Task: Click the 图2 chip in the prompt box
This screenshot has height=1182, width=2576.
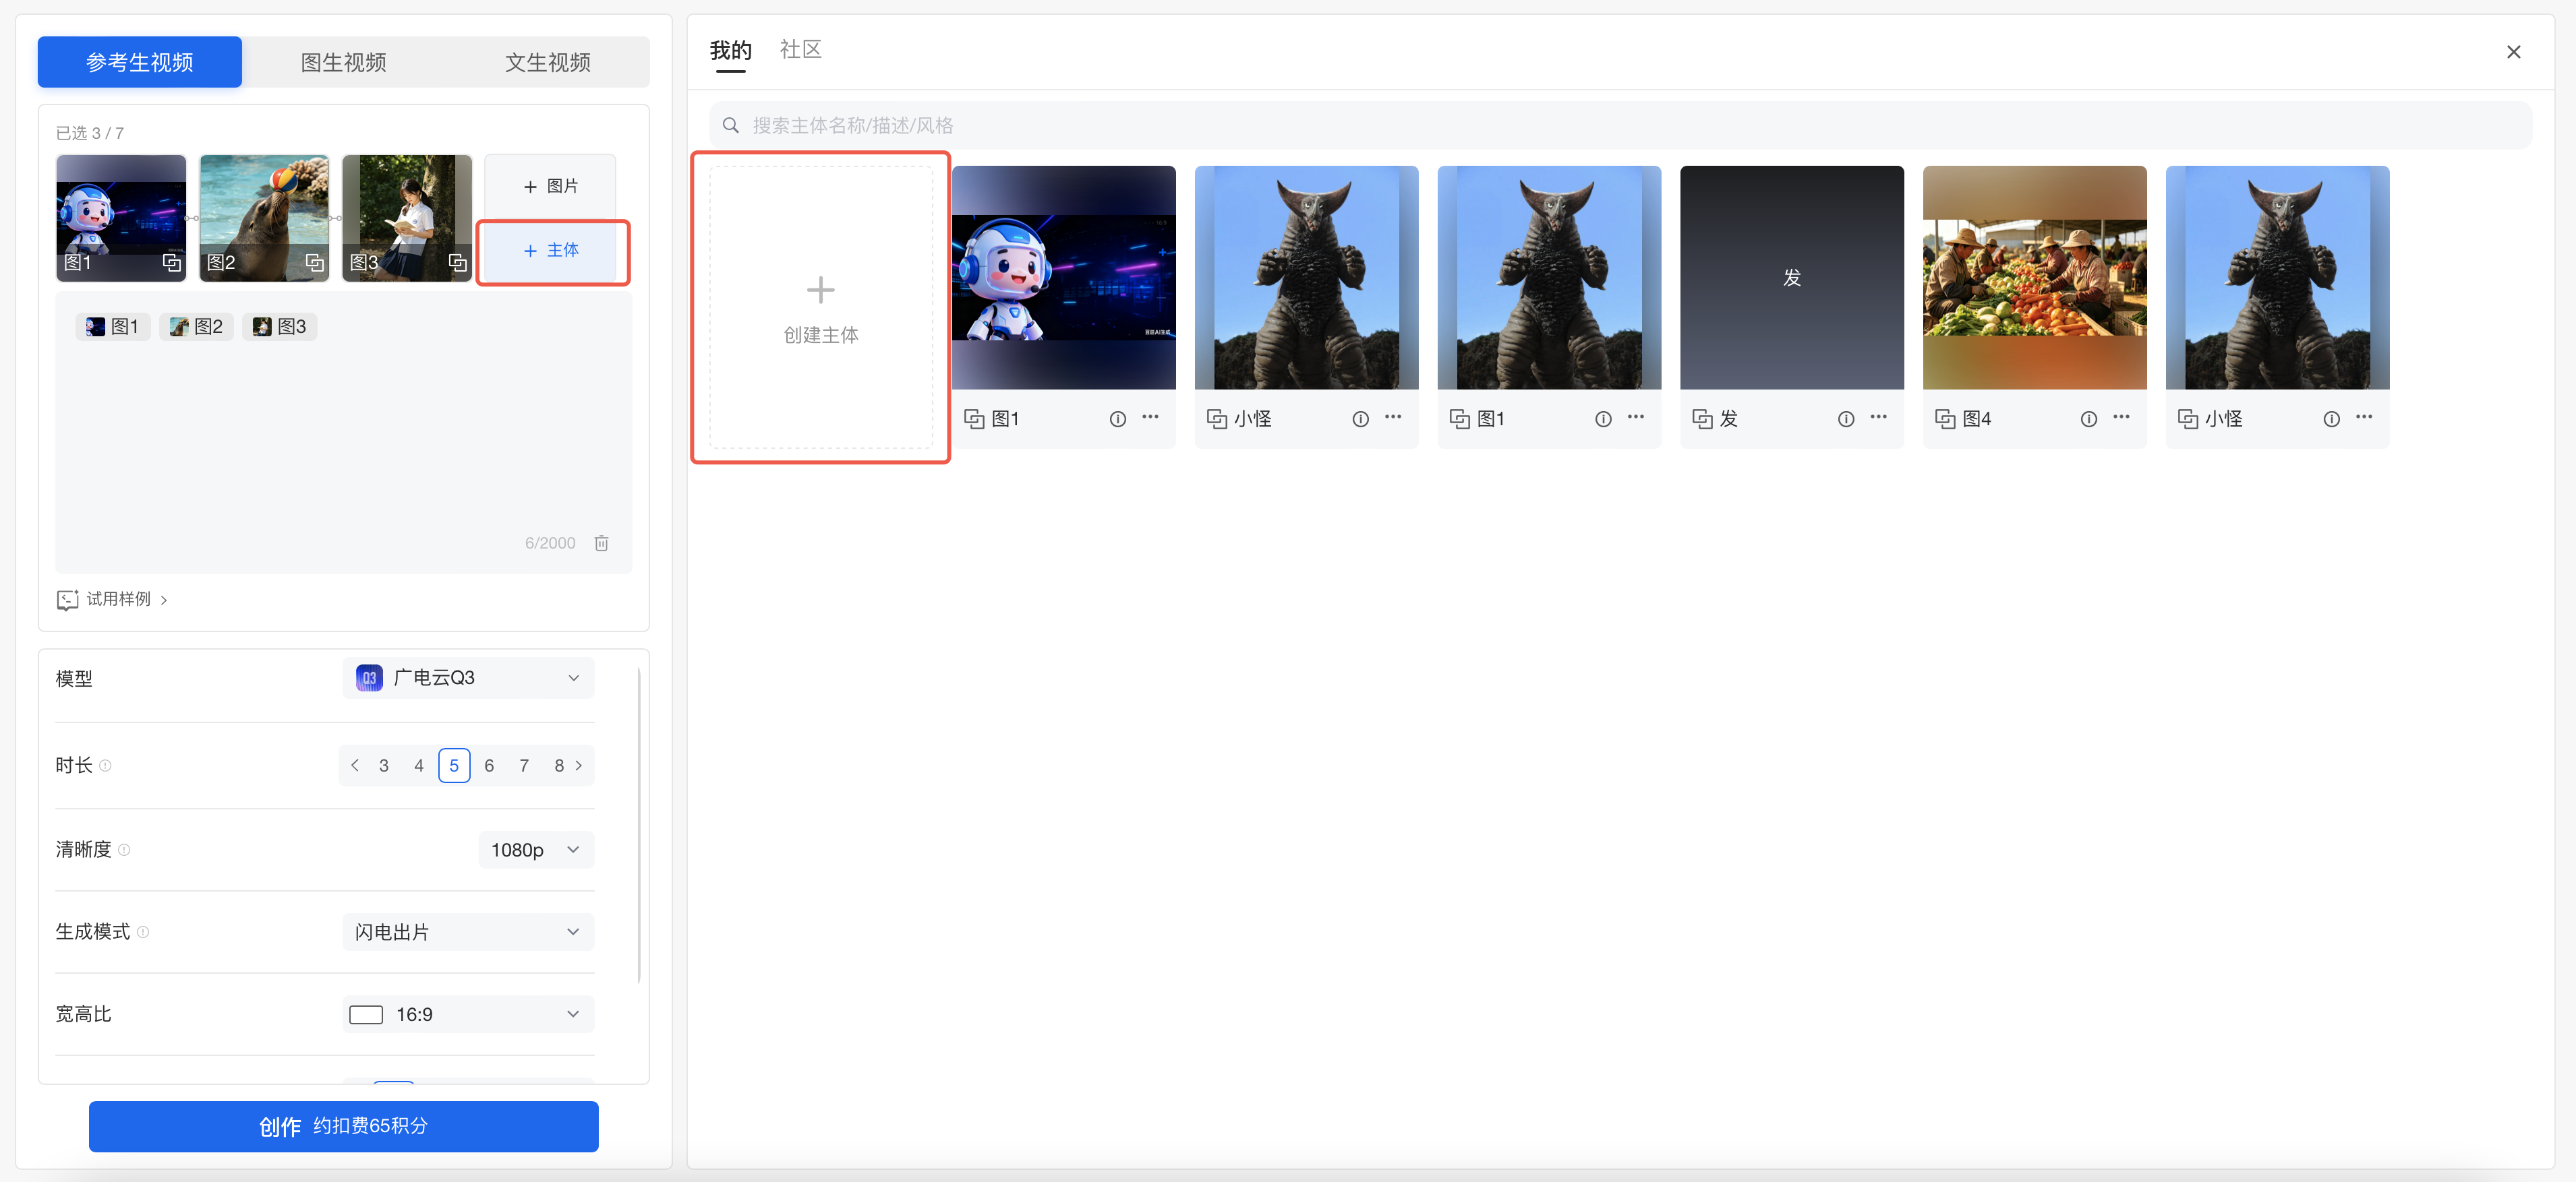Action: point(196,327)
